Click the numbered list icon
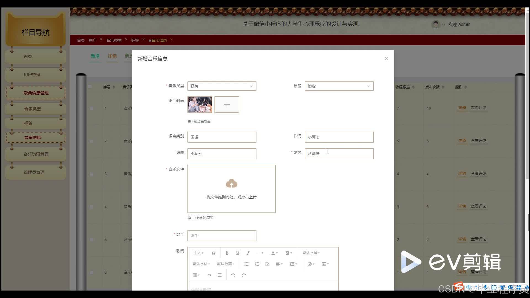This screenshot has height=298, width=530. [257, 264]
